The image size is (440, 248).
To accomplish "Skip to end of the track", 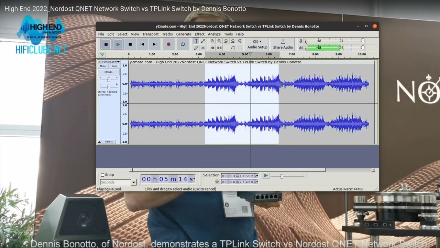I will tap(154, 44).
